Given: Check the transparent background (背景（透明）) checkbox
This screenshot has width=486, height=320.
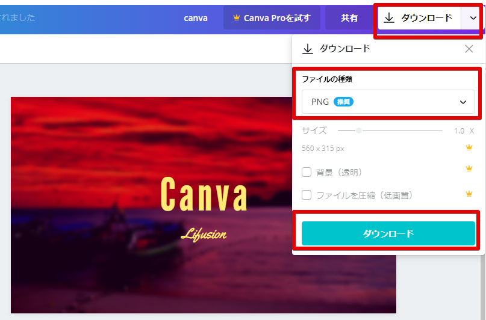Looking at the screenshot, I should coord(307,172).
